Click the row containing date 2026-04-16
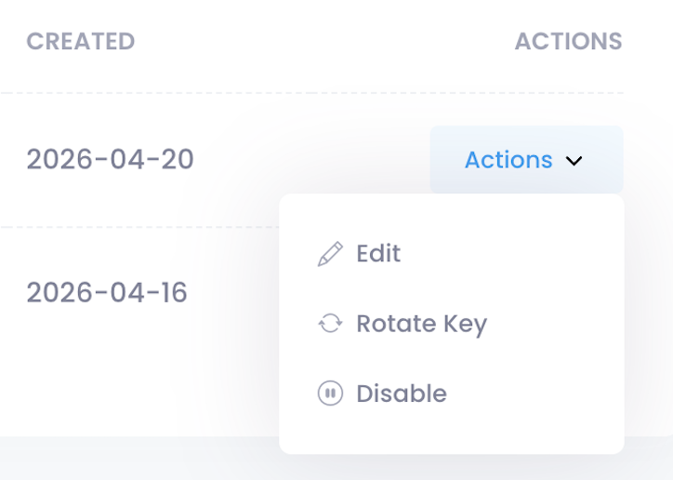 (232, 293)
